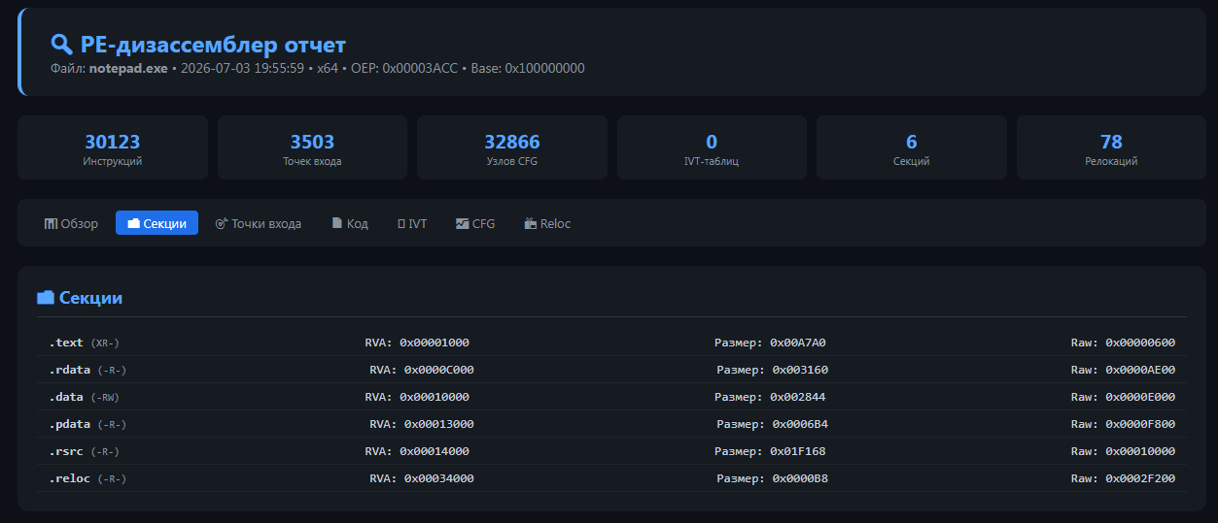Click the PE-дизассемблер отчет title
This screenshot has width=1218, height=523.
tap(213, 44)
